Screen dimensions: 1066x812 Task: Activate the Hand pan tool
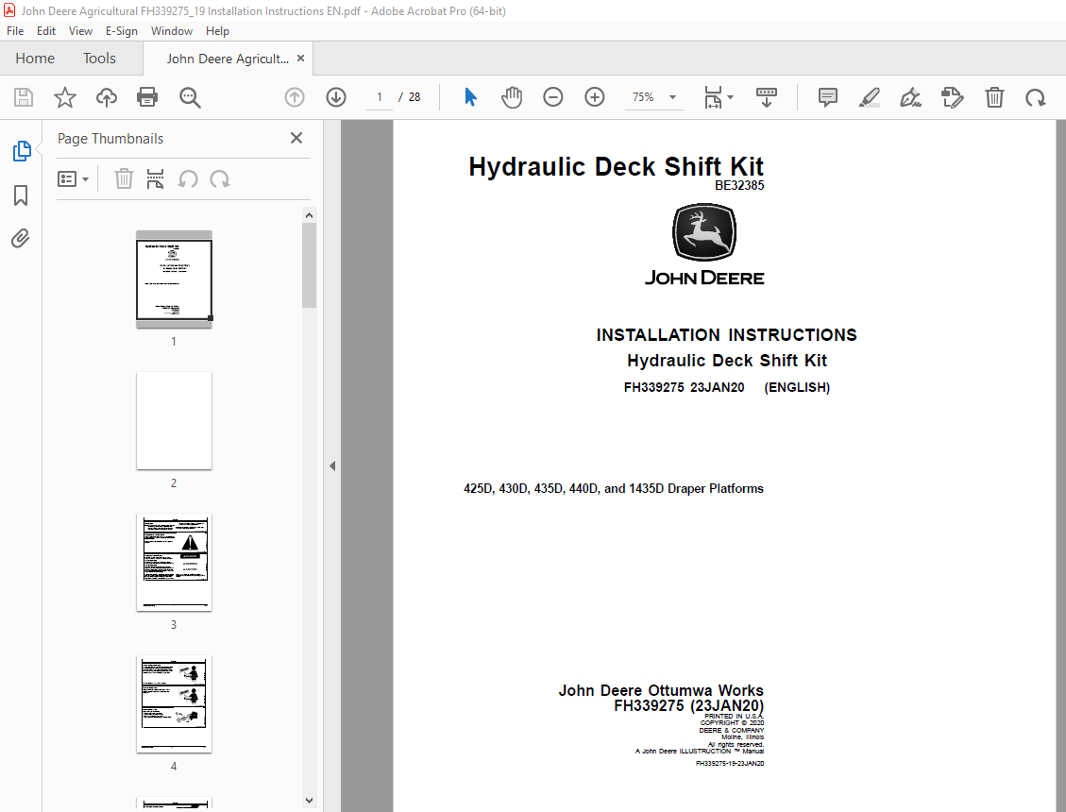(511, 97)
